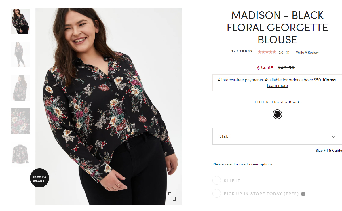Open the How To Wear It badge
Viewport: 342px width, 211px height.
39,179
